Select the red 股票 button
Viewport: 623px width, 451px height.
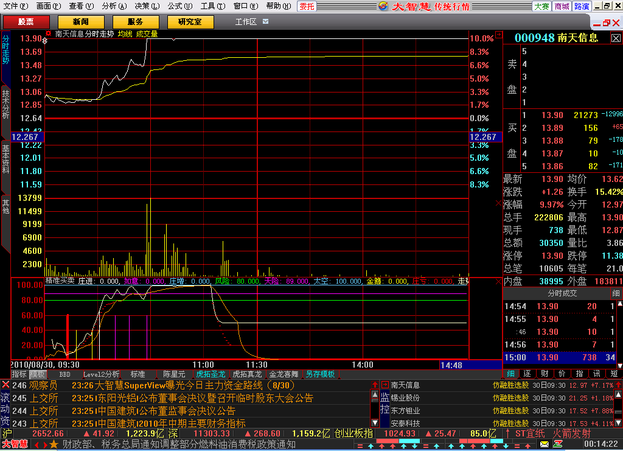pyautogui.click(x=26, y=22)
